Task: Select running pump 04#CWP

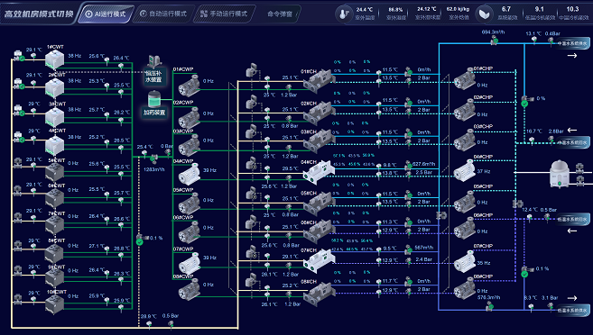Action: point(190,174)
